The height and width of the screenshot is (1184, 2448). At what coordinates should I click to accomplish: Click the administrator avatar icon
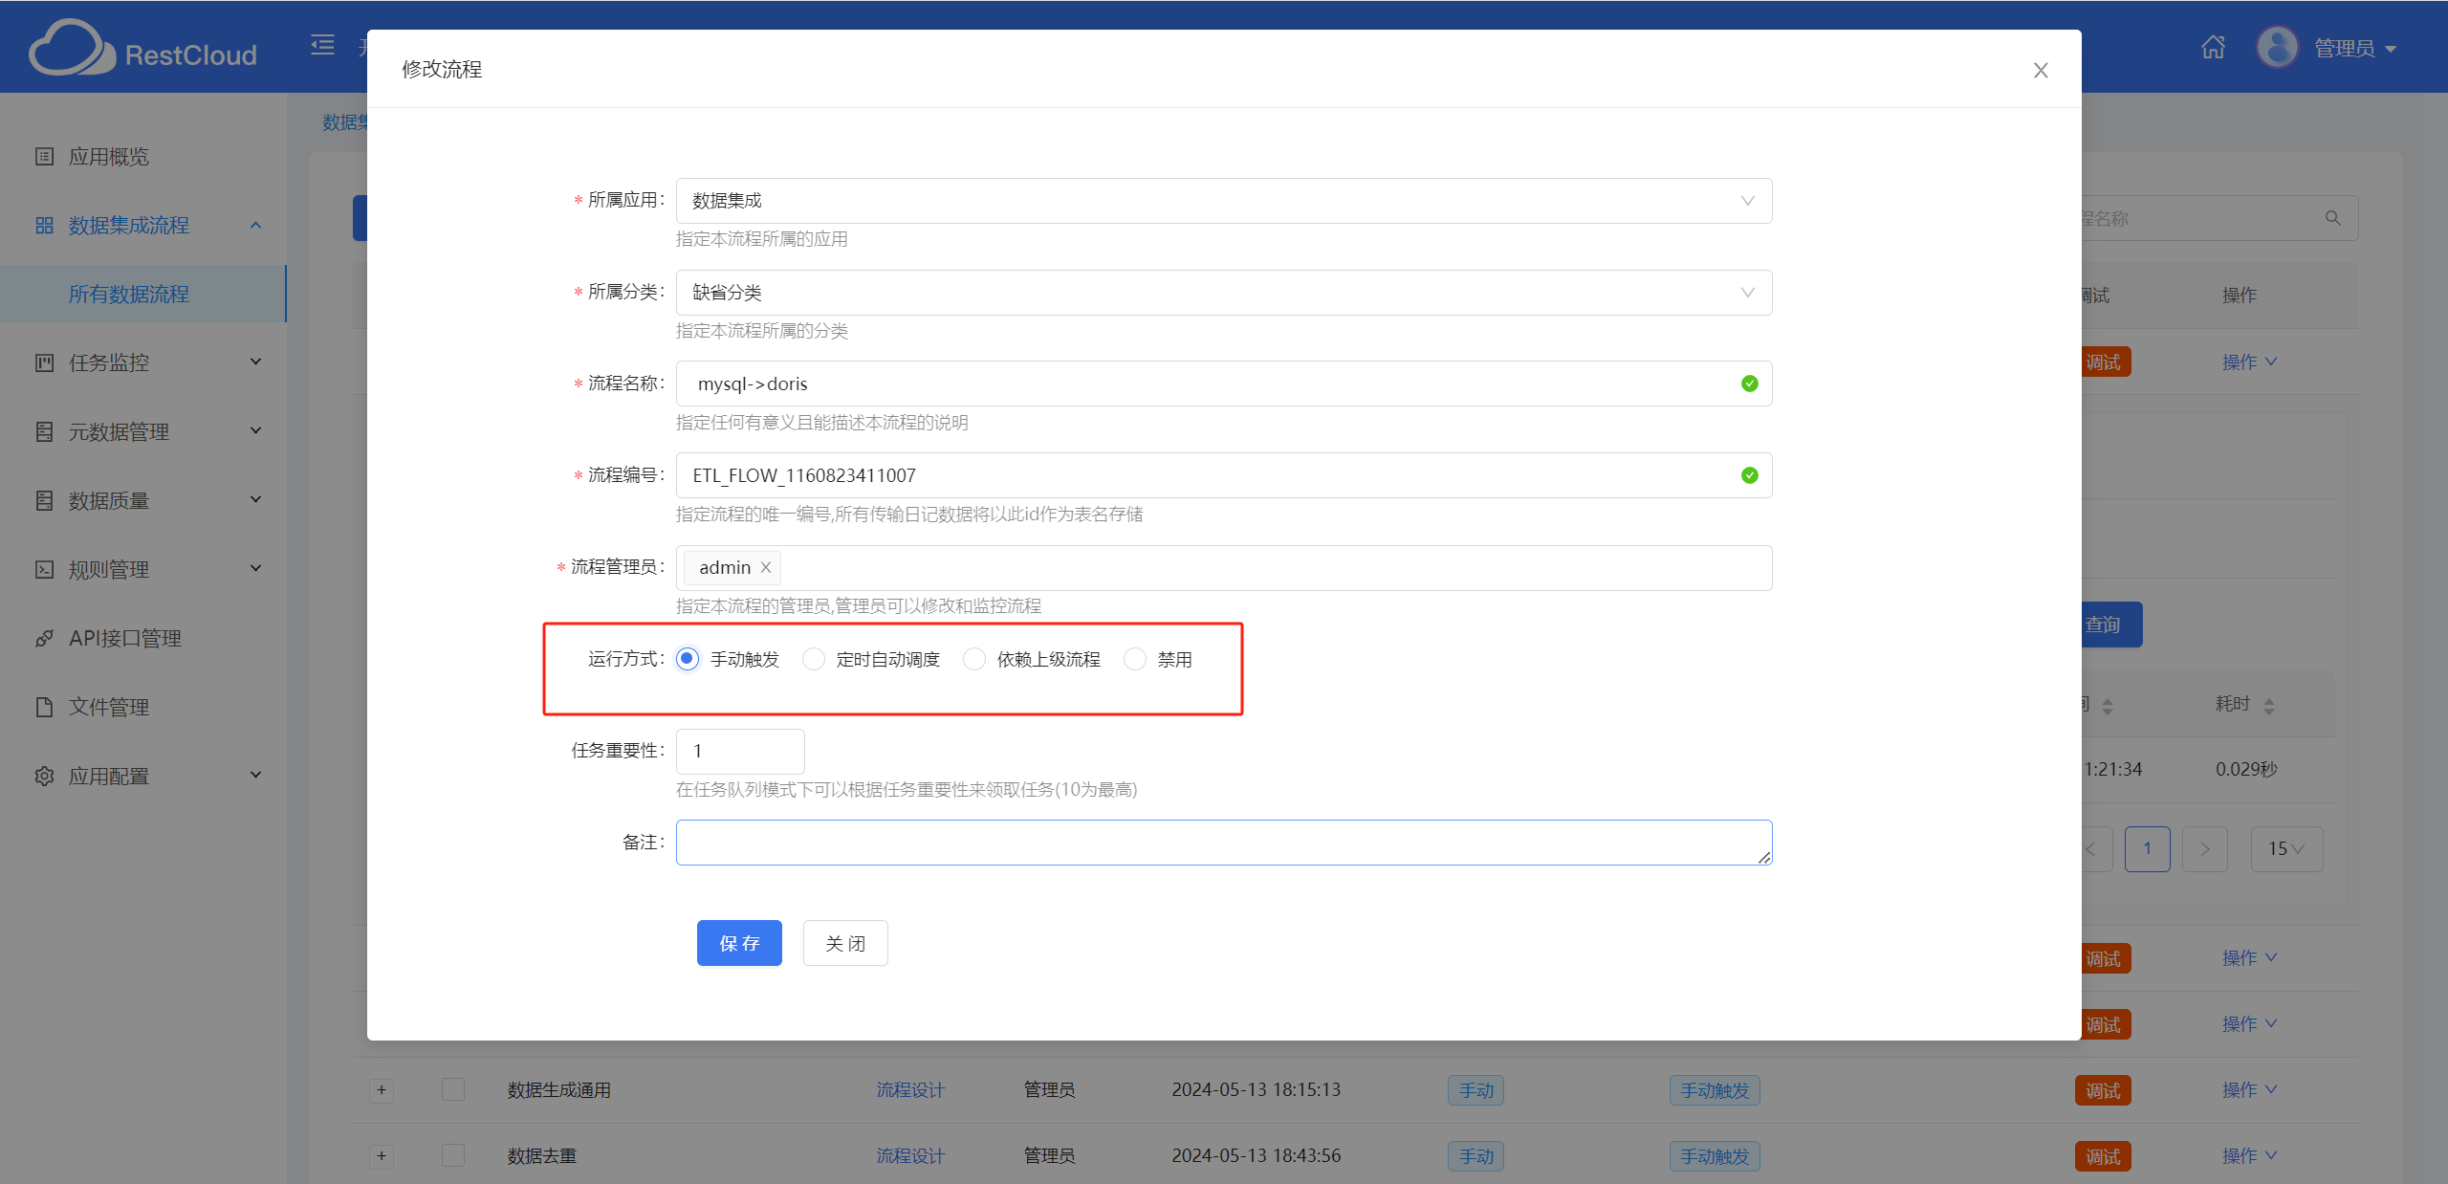tap(2277, 47)
